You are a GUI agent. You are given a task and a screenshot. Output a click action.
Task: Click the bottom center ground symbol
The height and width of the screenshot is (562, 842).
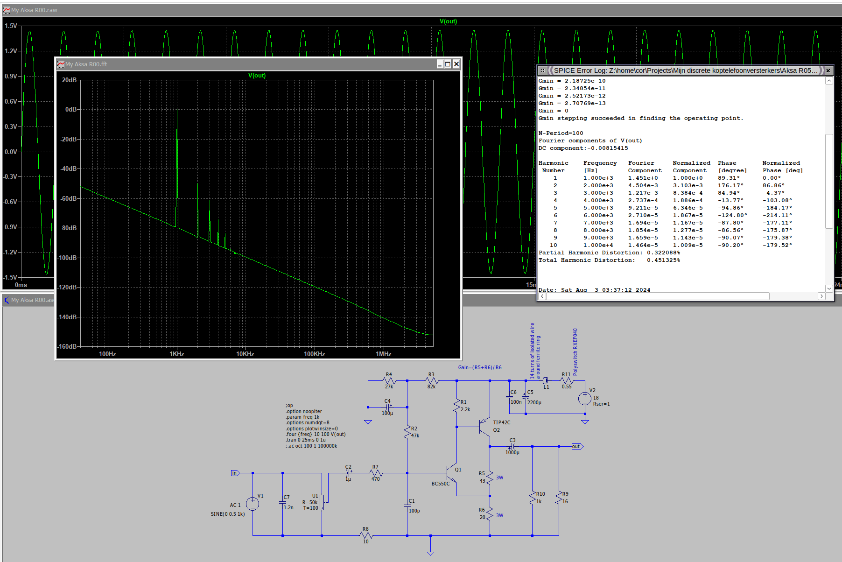point(430,553)
